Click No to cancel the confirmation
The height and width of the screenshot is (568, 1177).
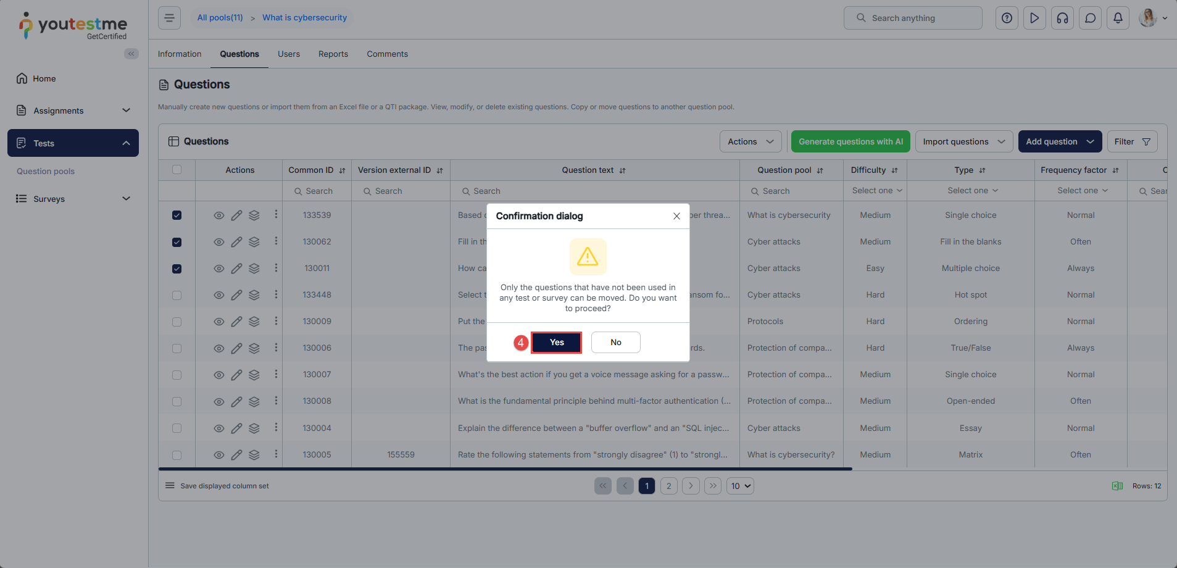coord(615,342)
